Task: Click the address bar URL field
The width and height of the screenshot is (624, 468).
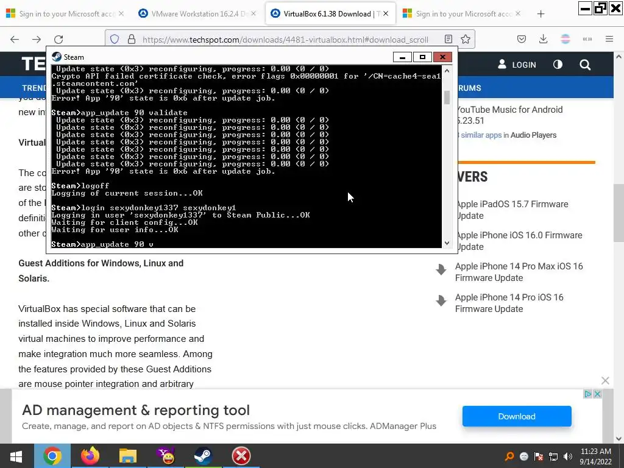Action: click(x=285, y=40)
